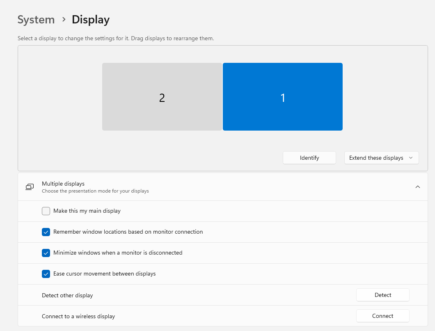The width and height of the screenshot is (435, 331).
Task: Disable Minimize windows when a monitor is disconnected
Action: (46, 253)
